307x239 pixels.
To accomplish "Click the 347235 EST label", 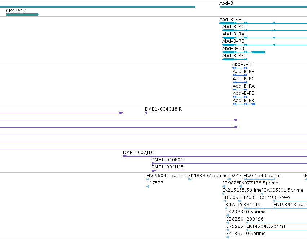I will [234, 205].
